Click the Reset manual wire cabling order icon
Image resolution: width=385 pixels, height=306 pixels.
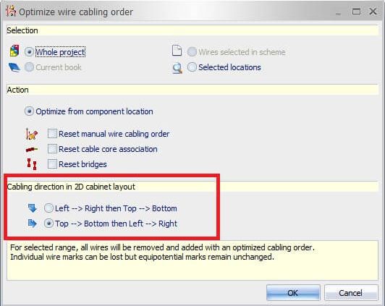coord(32,134)
